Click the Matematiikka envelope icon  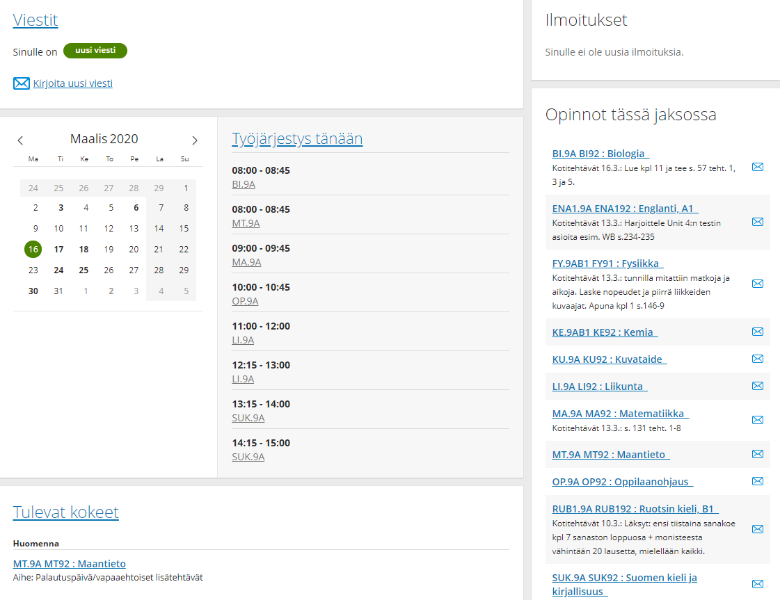coord(758,420)
